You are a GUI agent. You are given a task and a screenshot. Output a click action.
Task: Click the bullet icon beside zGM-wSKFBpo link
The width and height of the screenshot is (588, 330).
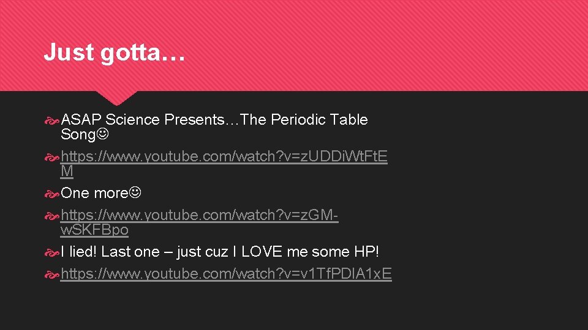(x=51, y=216)
